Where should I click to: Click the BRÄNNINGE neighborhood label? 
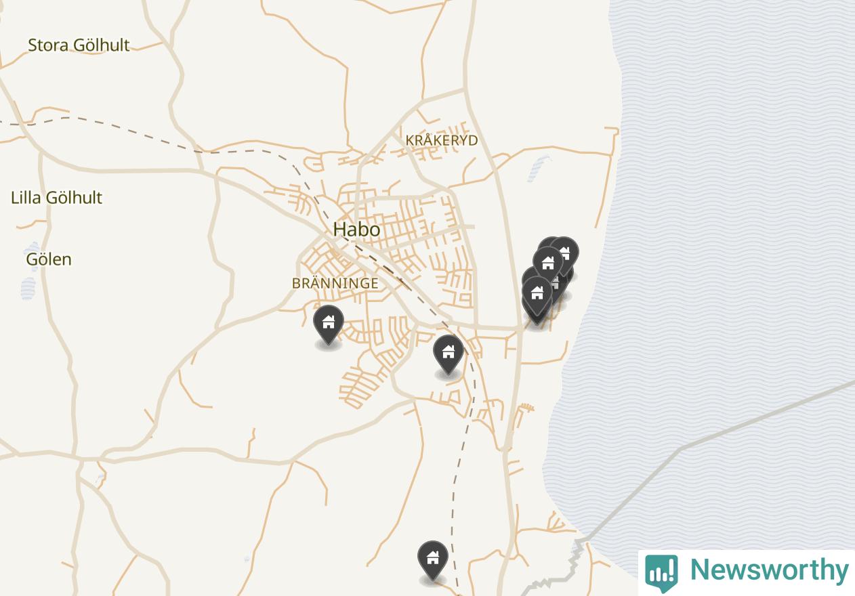335,283
